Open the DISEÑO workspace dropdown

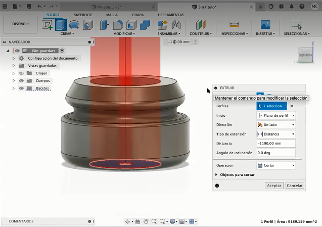pyautogui.click(x=21, y=24)
